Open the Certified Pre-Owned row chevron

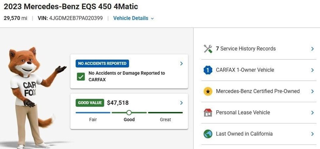pos(312,91)
